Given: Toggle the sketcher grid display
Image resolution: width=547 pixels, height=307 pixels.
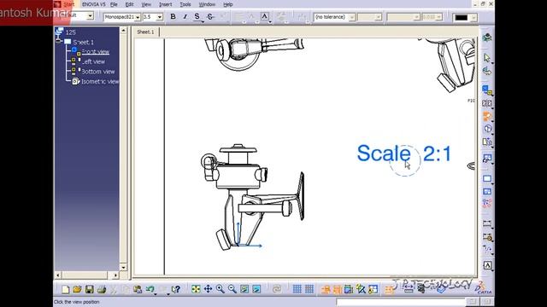Looking at the screenshot, I should point(297,289).
